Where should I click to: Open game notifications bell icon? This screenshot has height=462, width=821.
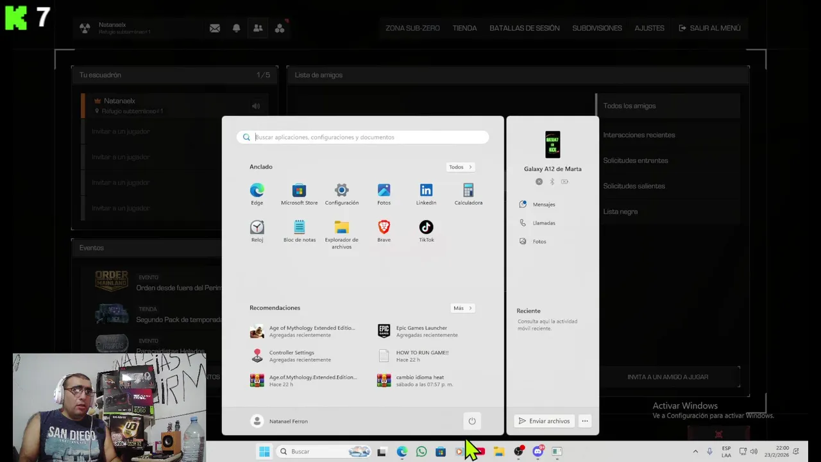(x=236, y=28)
